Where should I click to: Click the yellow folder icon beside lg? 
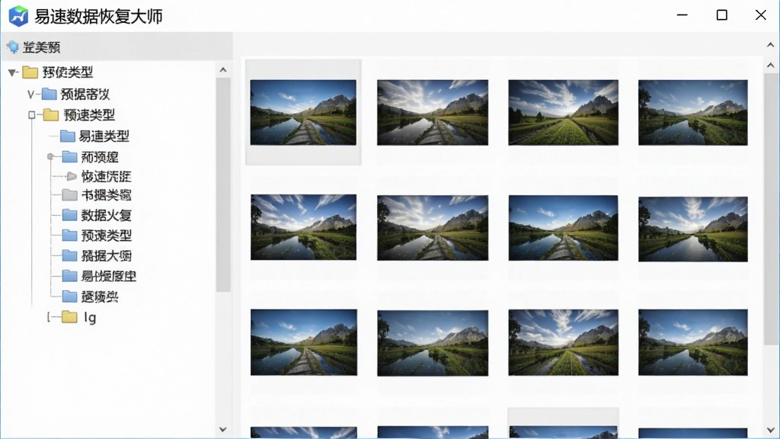[x=69, y=317]
